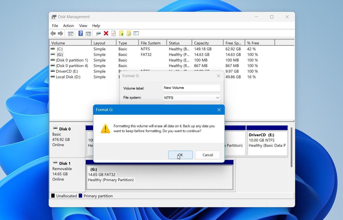Click the Back arrow in the toolbar
The width and height of the screenshot is (343, 220).
[x=53, y=33]
